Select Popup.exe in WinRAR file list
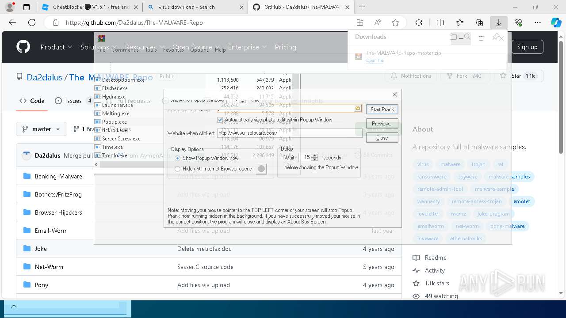Viewport: 566px width, 318px height. (114, 122)
